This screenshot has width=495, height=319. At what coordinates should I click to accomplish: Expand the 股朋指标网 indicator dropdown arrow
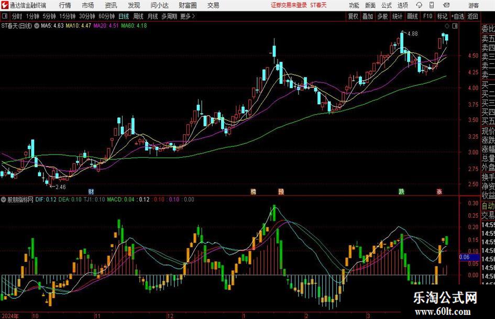[x=4, y=200]
